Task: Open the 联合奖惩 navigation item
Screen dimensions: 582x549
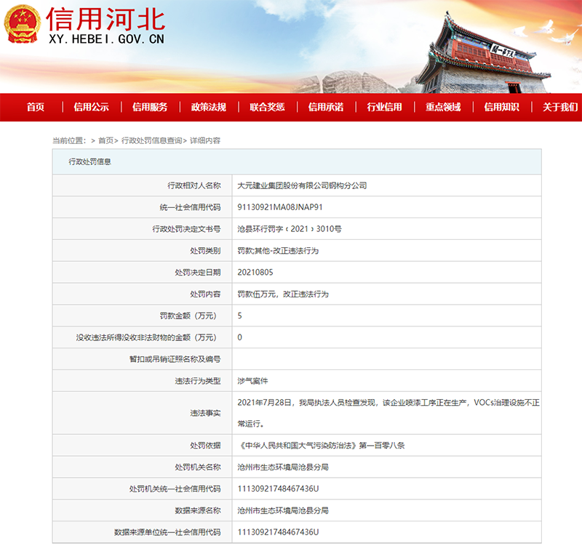Action: pos(267,107)
